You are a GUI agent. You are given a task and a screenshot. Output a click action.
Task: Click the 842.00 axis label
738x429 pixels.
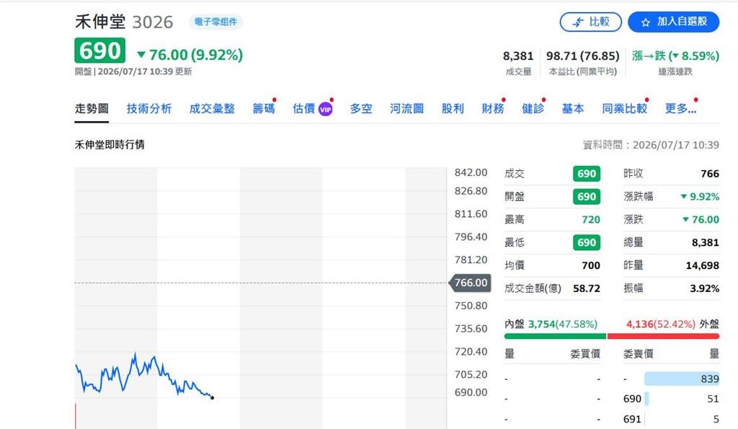coord(471,172)
